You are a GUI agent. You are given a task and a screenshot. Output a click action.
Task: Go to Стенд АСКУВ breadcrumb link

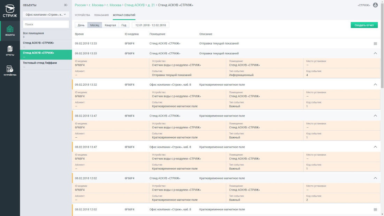(135, 5)
